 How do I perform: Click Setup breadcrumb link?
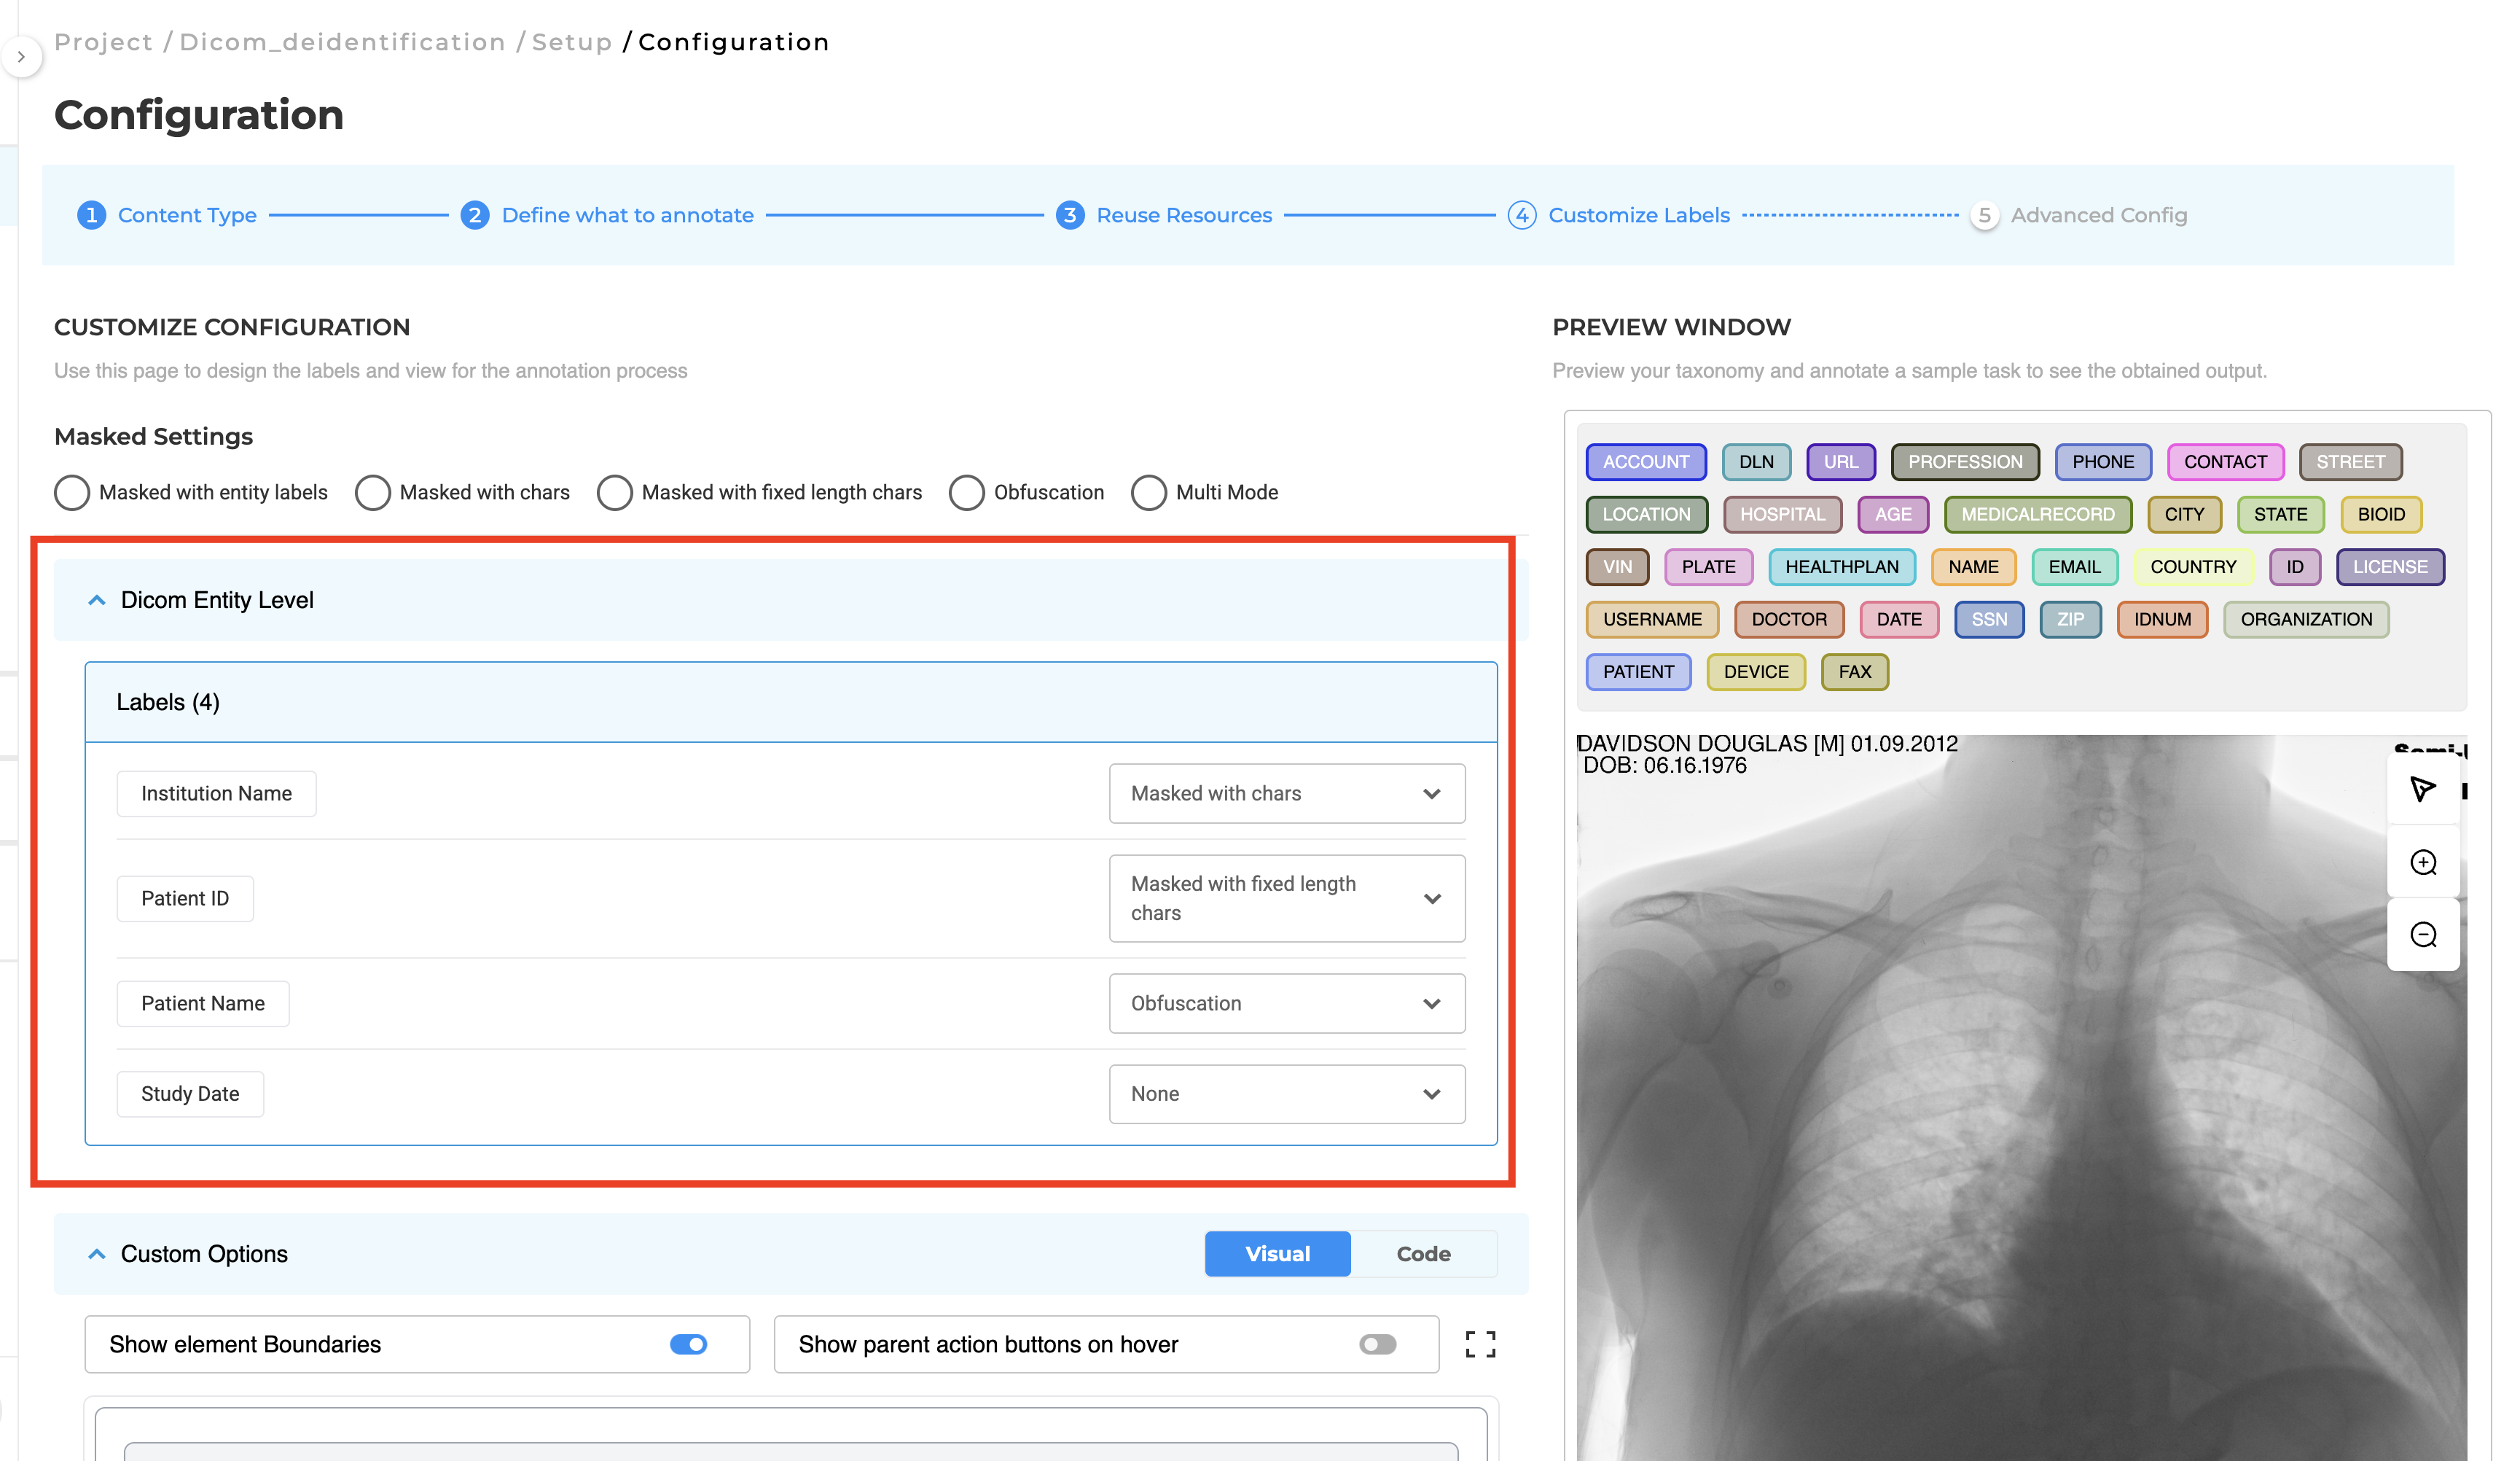[x=571, y=42]
